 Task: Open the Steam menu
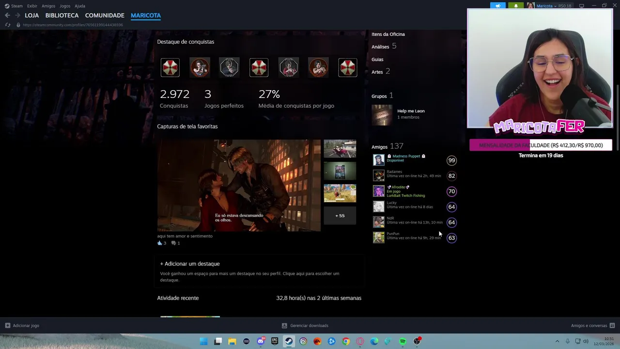pyautogui.click(x=14, y=6)
